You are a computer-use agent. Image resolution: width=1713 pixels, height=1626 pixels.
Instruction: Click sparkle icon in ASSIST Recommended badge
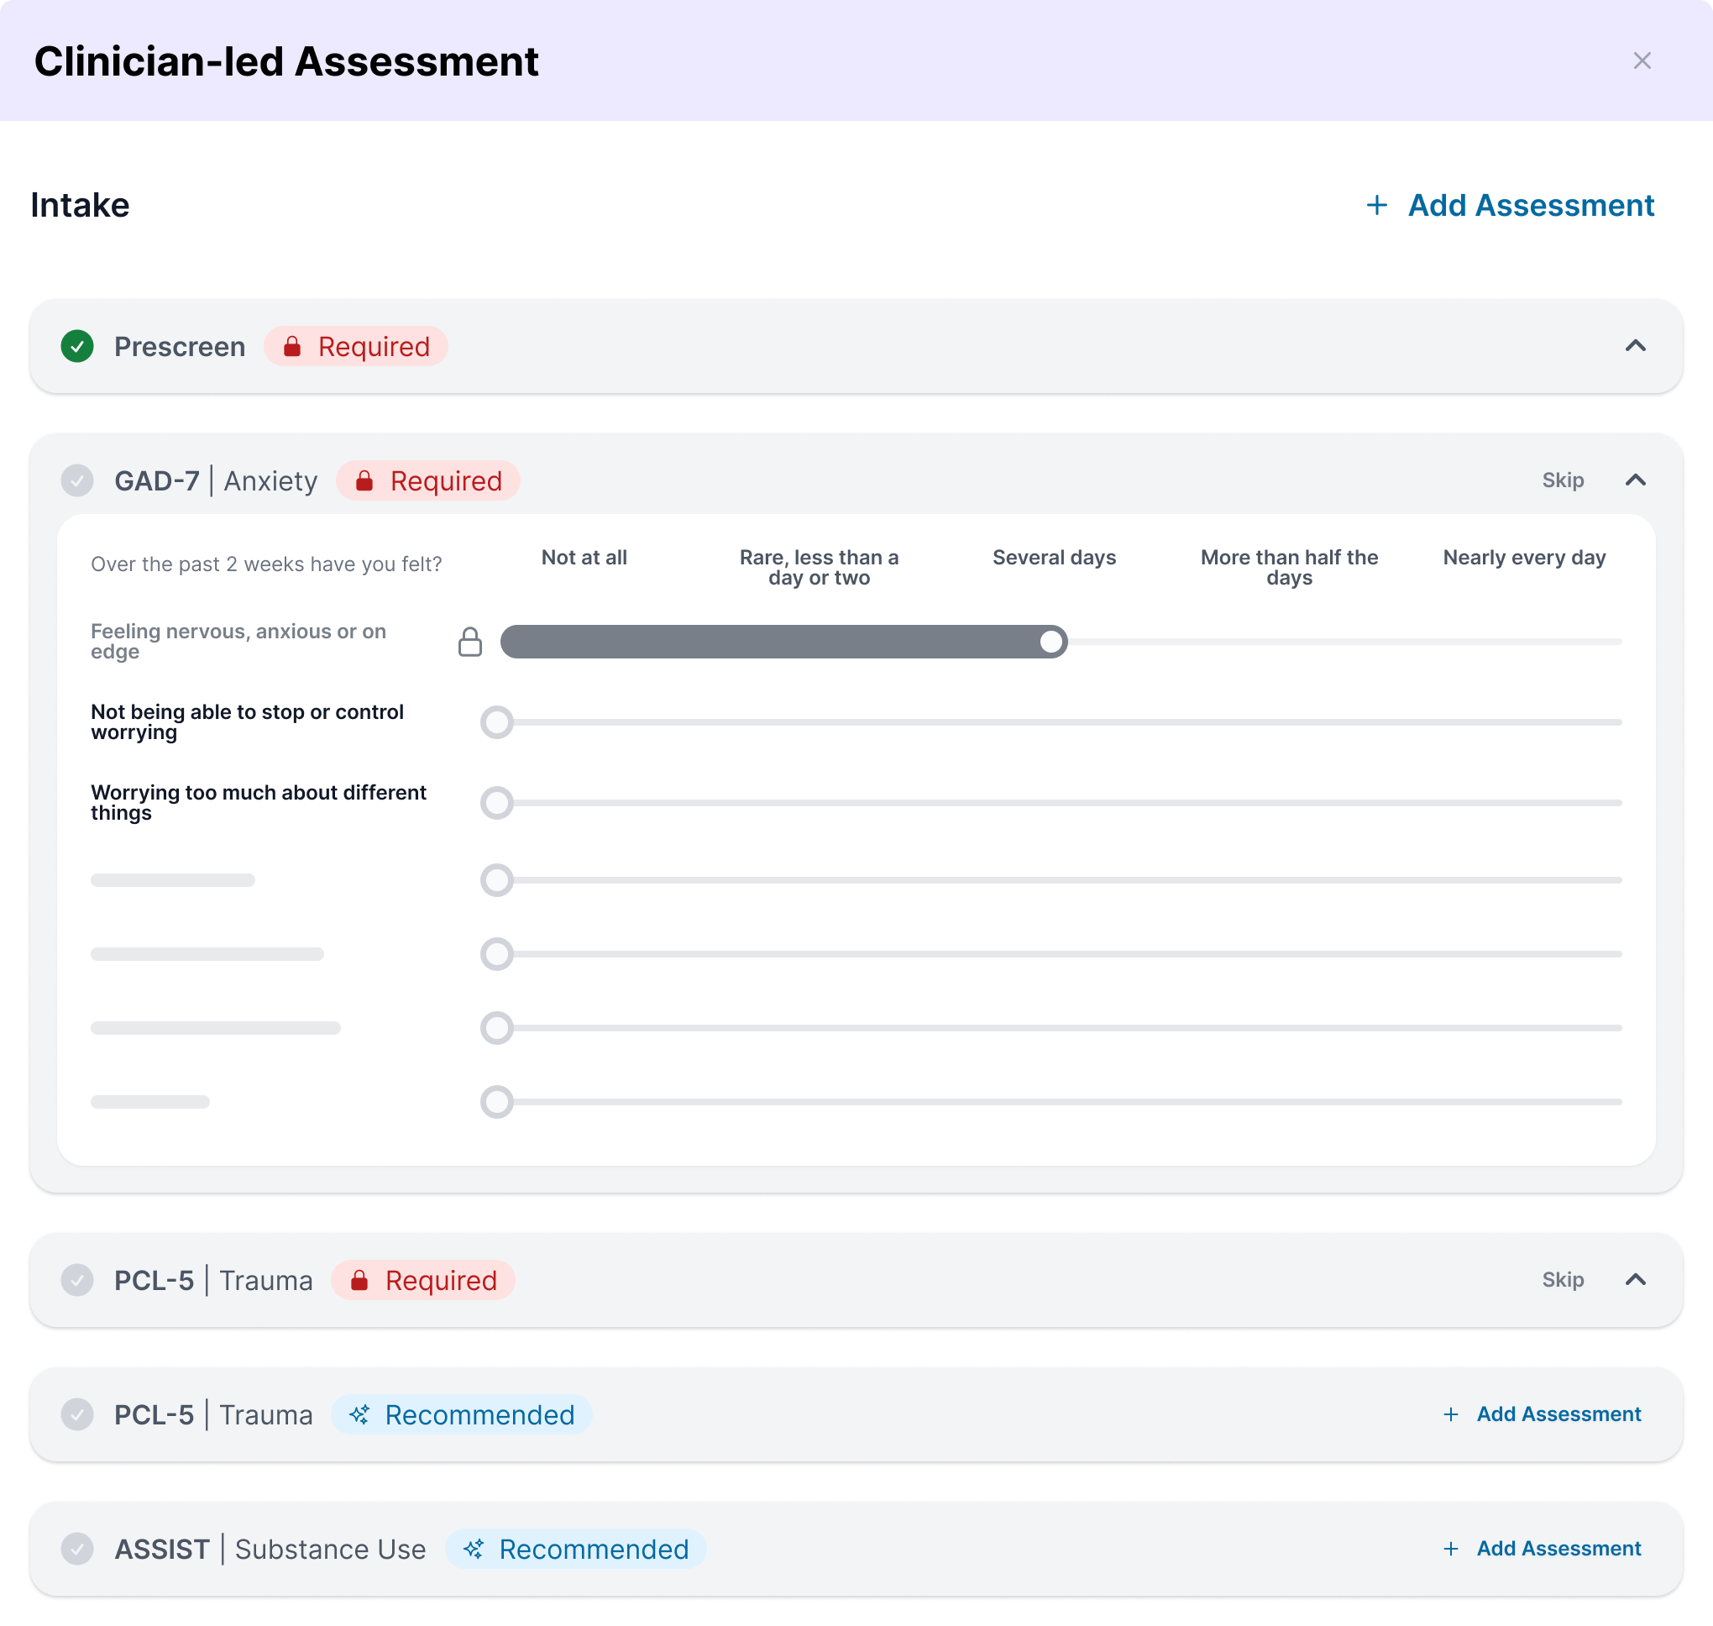tap(473, 1549)
